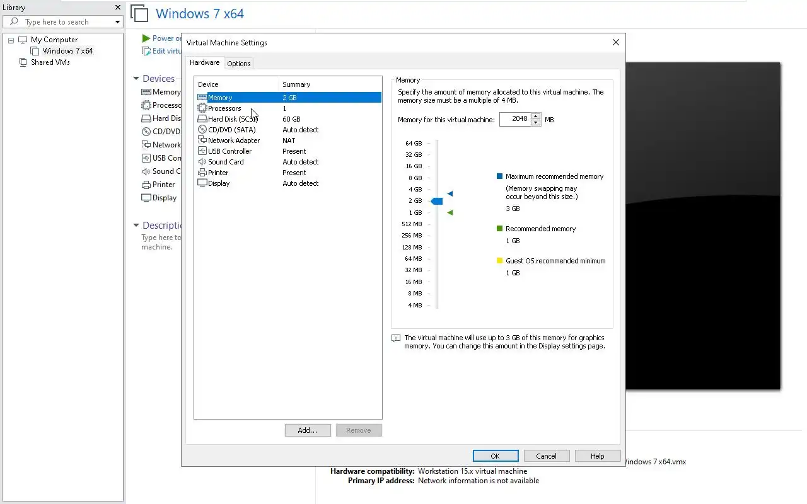Select the Display monitor icon in dialog
Image resolution: width=807 pixels, height=504 pixels.
coord(202,183)
